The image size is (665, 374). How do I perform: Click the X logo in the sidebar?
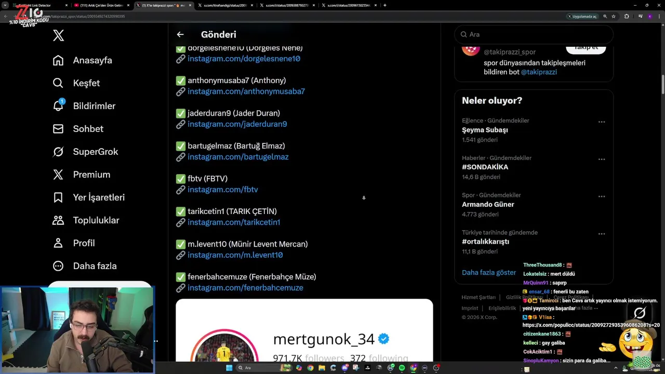click(x=58, y=35)
